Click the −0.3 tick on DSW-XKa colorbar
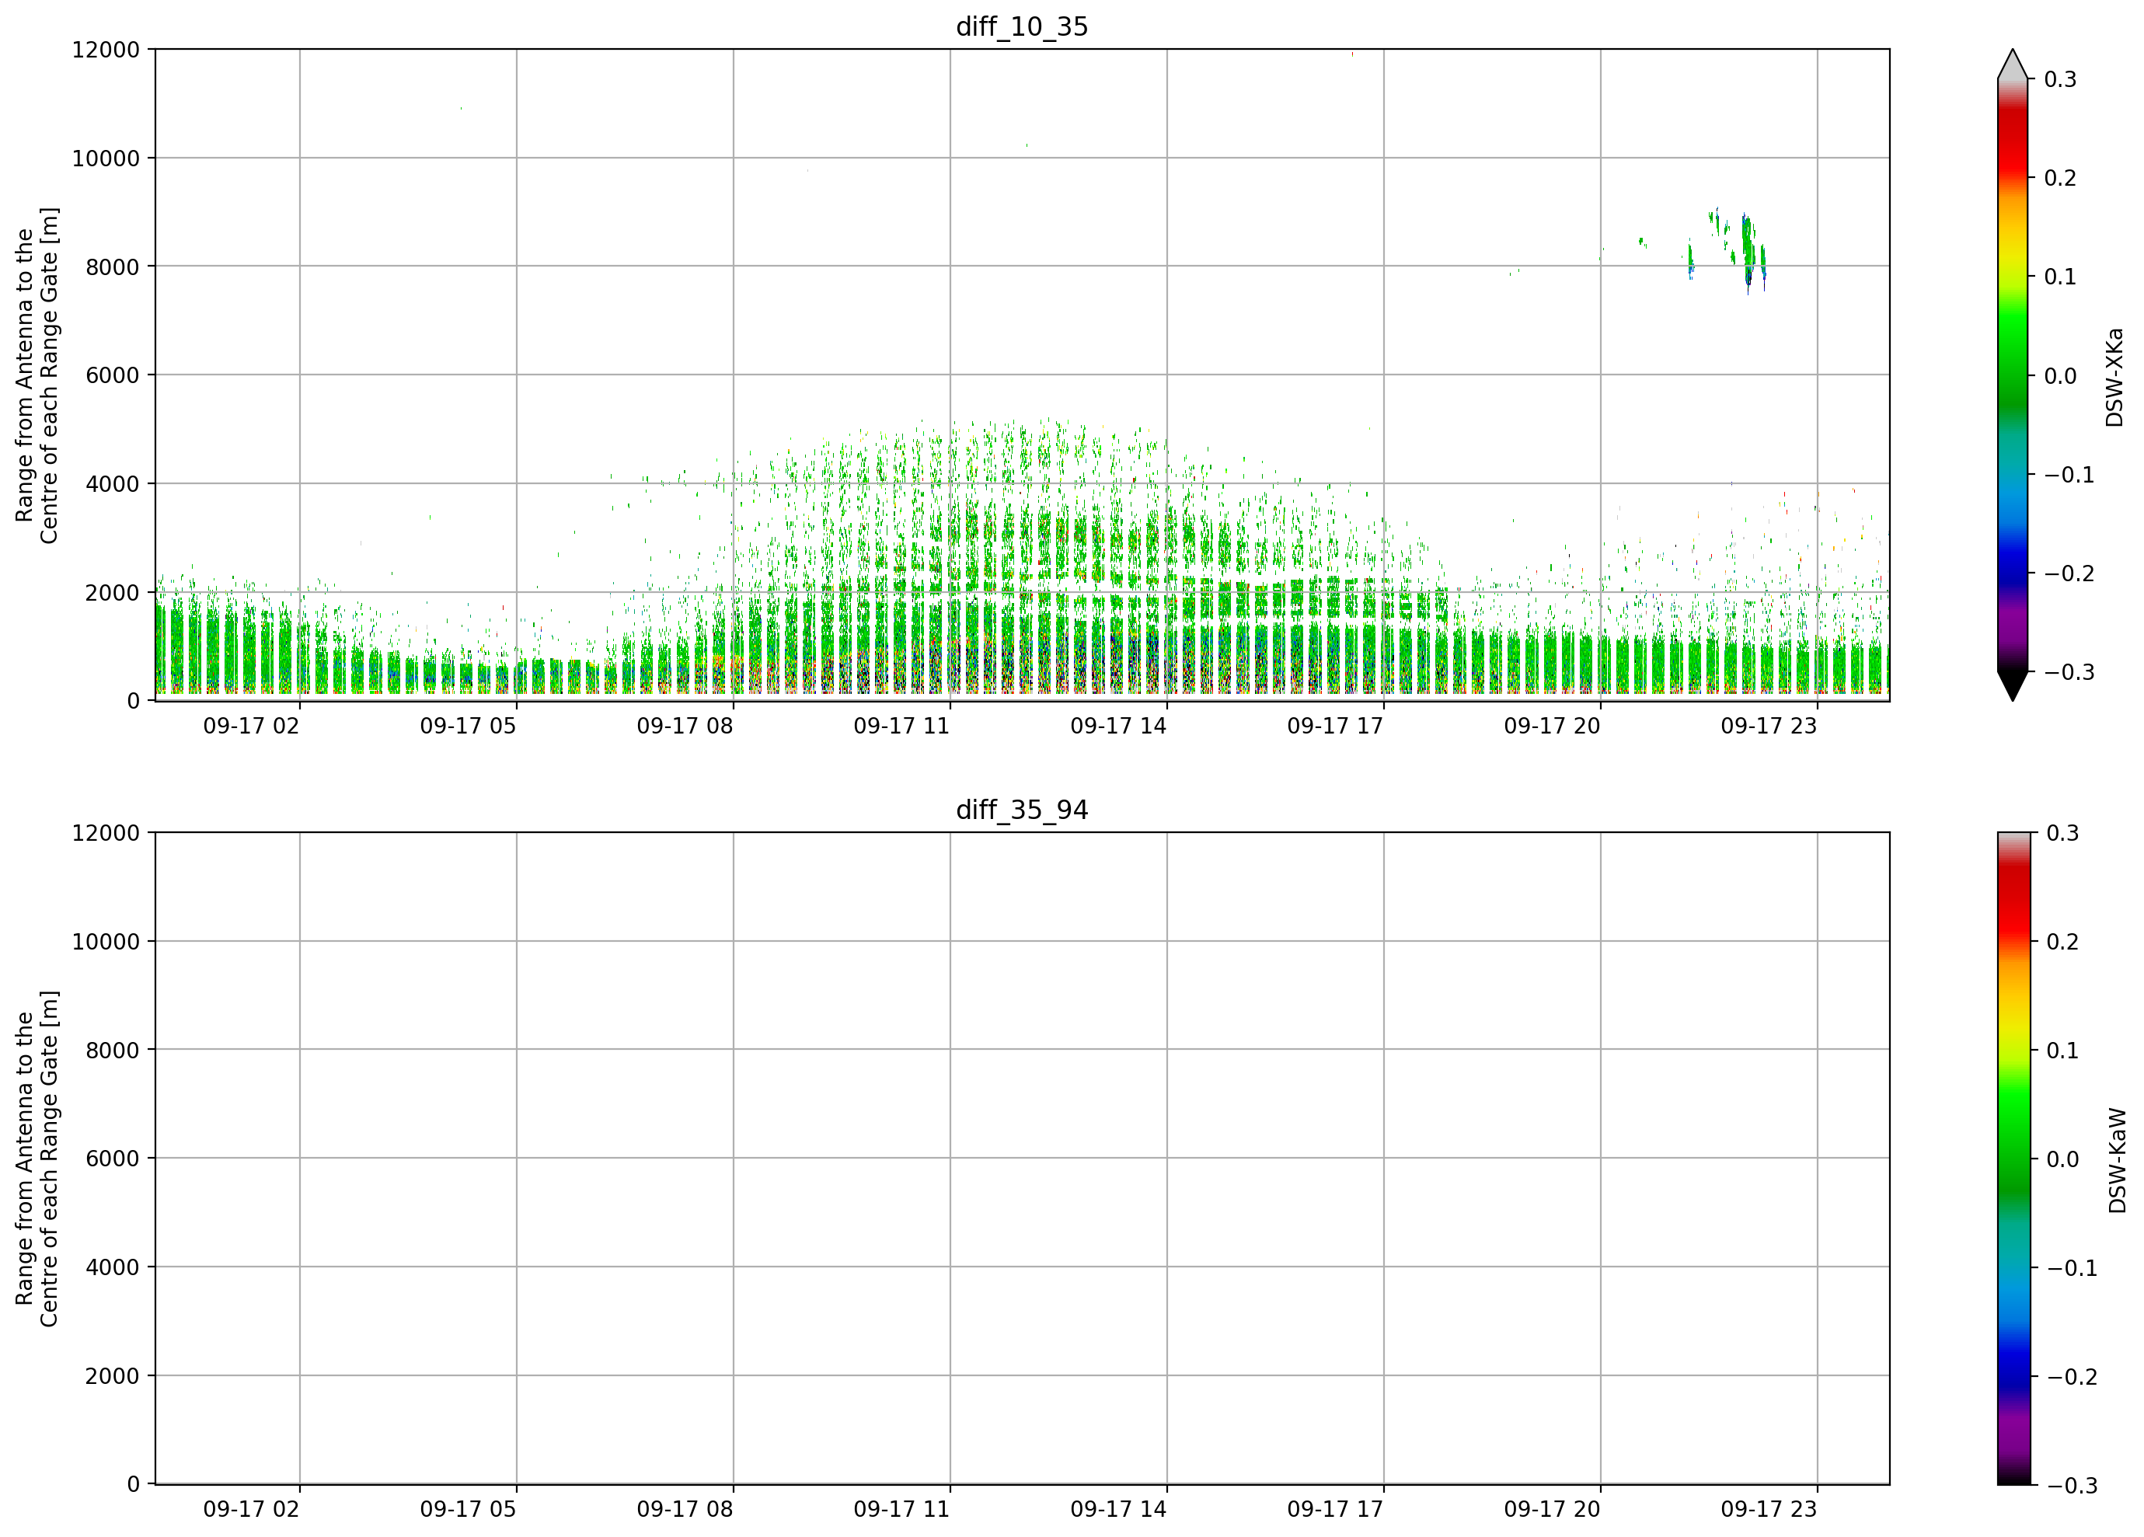Viewport: 2144px width, 1537px height. (2069, 673)
